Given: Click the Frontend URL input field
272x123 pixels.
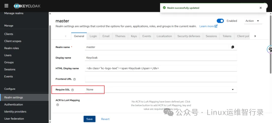Looking at the screenshot, I should [161, 79].
